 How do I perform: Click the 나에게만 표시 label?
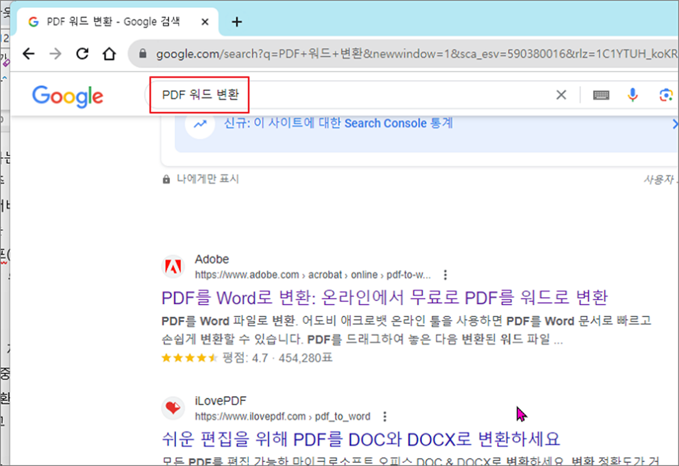point(208,179)
